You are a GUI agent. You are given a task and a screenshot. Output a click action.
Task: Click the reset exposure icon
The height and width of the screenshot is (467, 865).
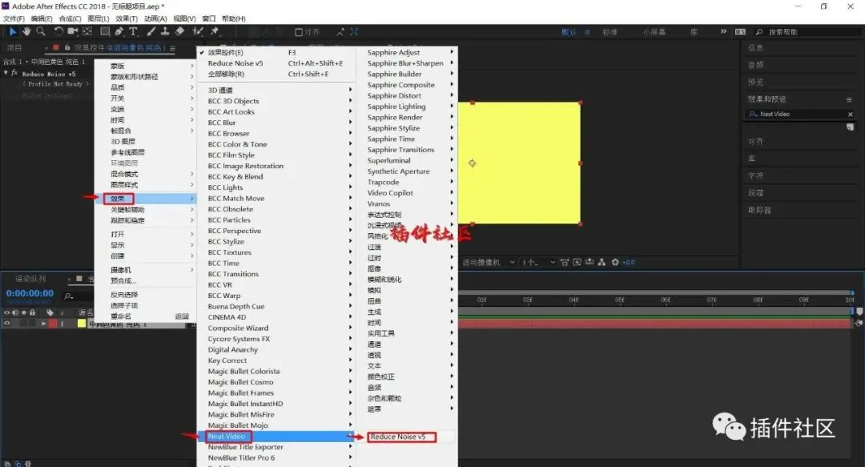(615, 262)
